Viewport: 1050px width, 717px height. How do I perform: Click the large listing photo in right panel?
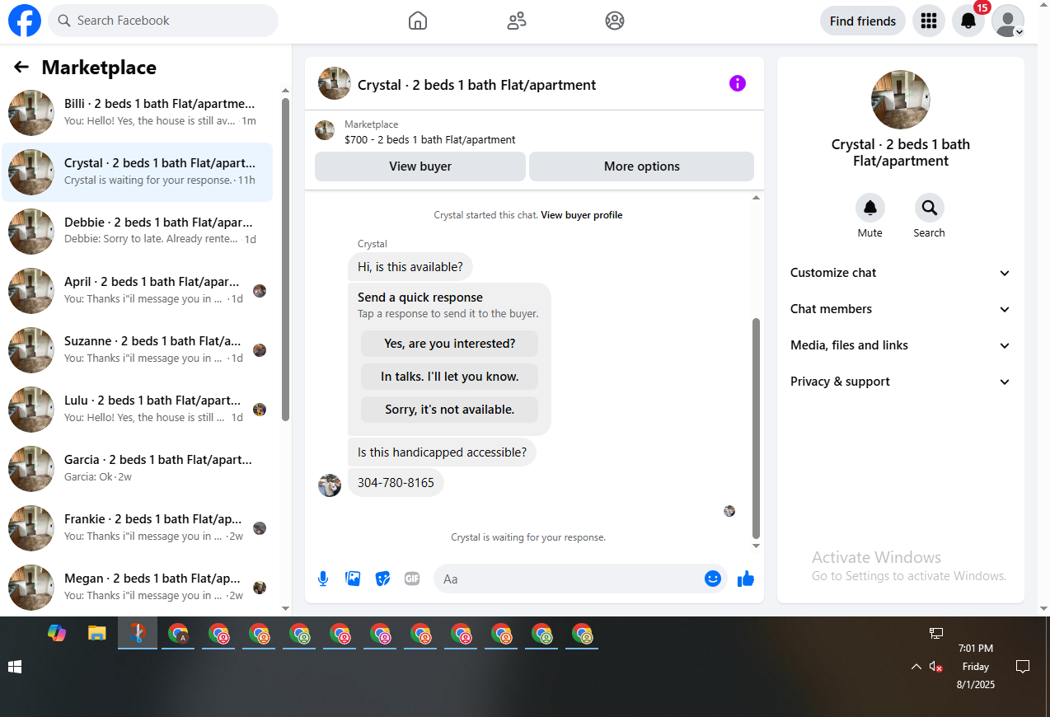click(x=901, y=100)
